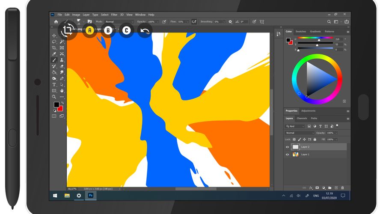Open the brush Mode dropdown
Screen dimensions: 380x214
click(x=119, y=21)
